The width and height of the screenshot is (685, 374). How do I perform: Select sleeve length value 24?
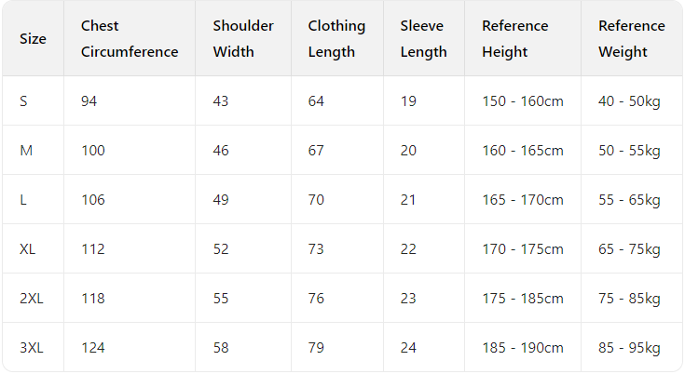click(408, 347)
